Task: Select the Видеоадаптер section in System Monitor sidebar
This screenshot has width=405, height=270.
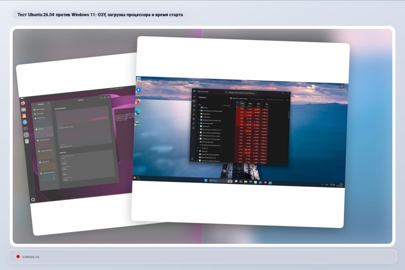Action: (x=43, y=139)
